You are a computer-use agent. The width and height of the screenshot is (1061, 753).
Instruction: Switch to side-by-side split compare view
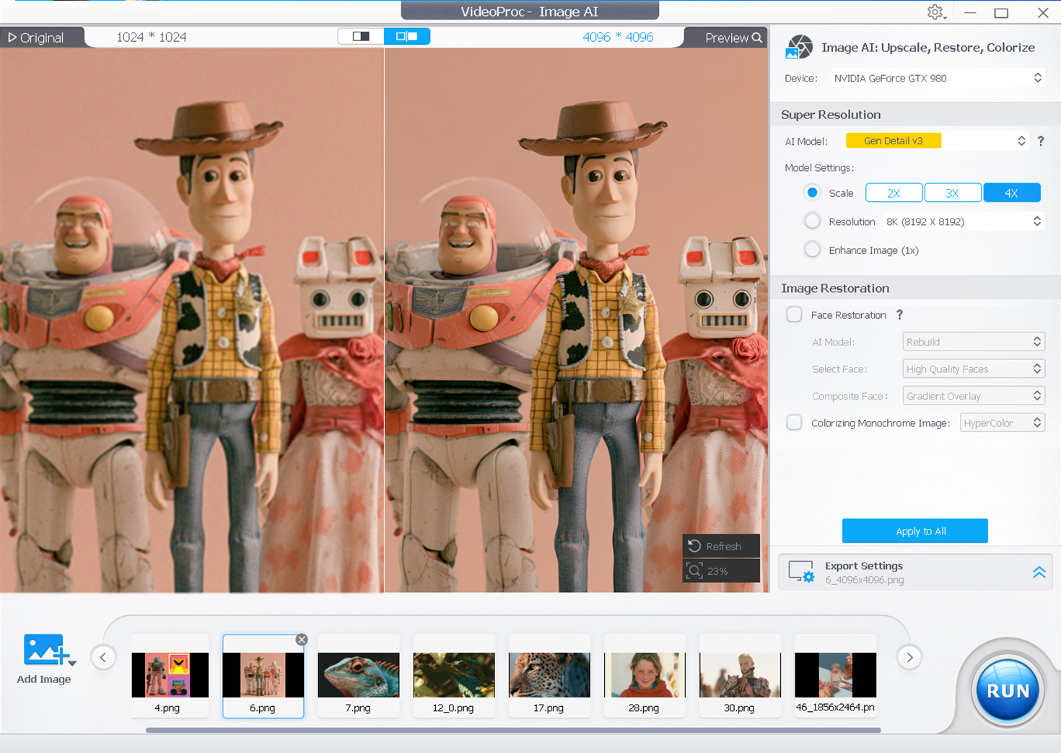pos(407,36)
